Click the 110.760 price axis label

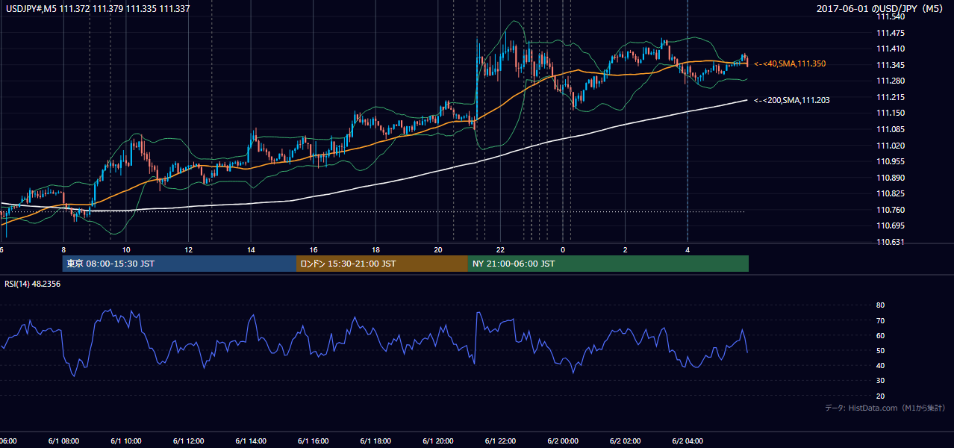890,210
